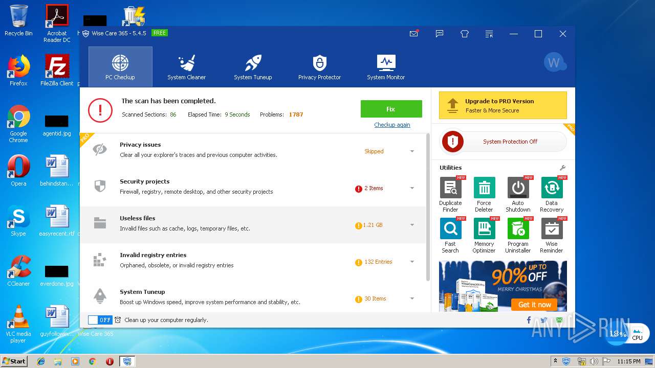Launch the Fast Search utility
This screenshot has height=368, width=655.
[450, 228]
